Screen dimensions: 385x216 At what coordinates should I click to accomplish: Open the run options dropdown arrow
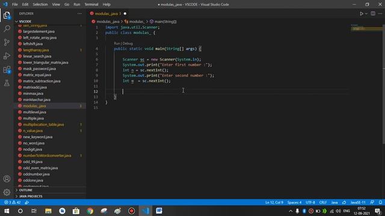tap(366, 14)
